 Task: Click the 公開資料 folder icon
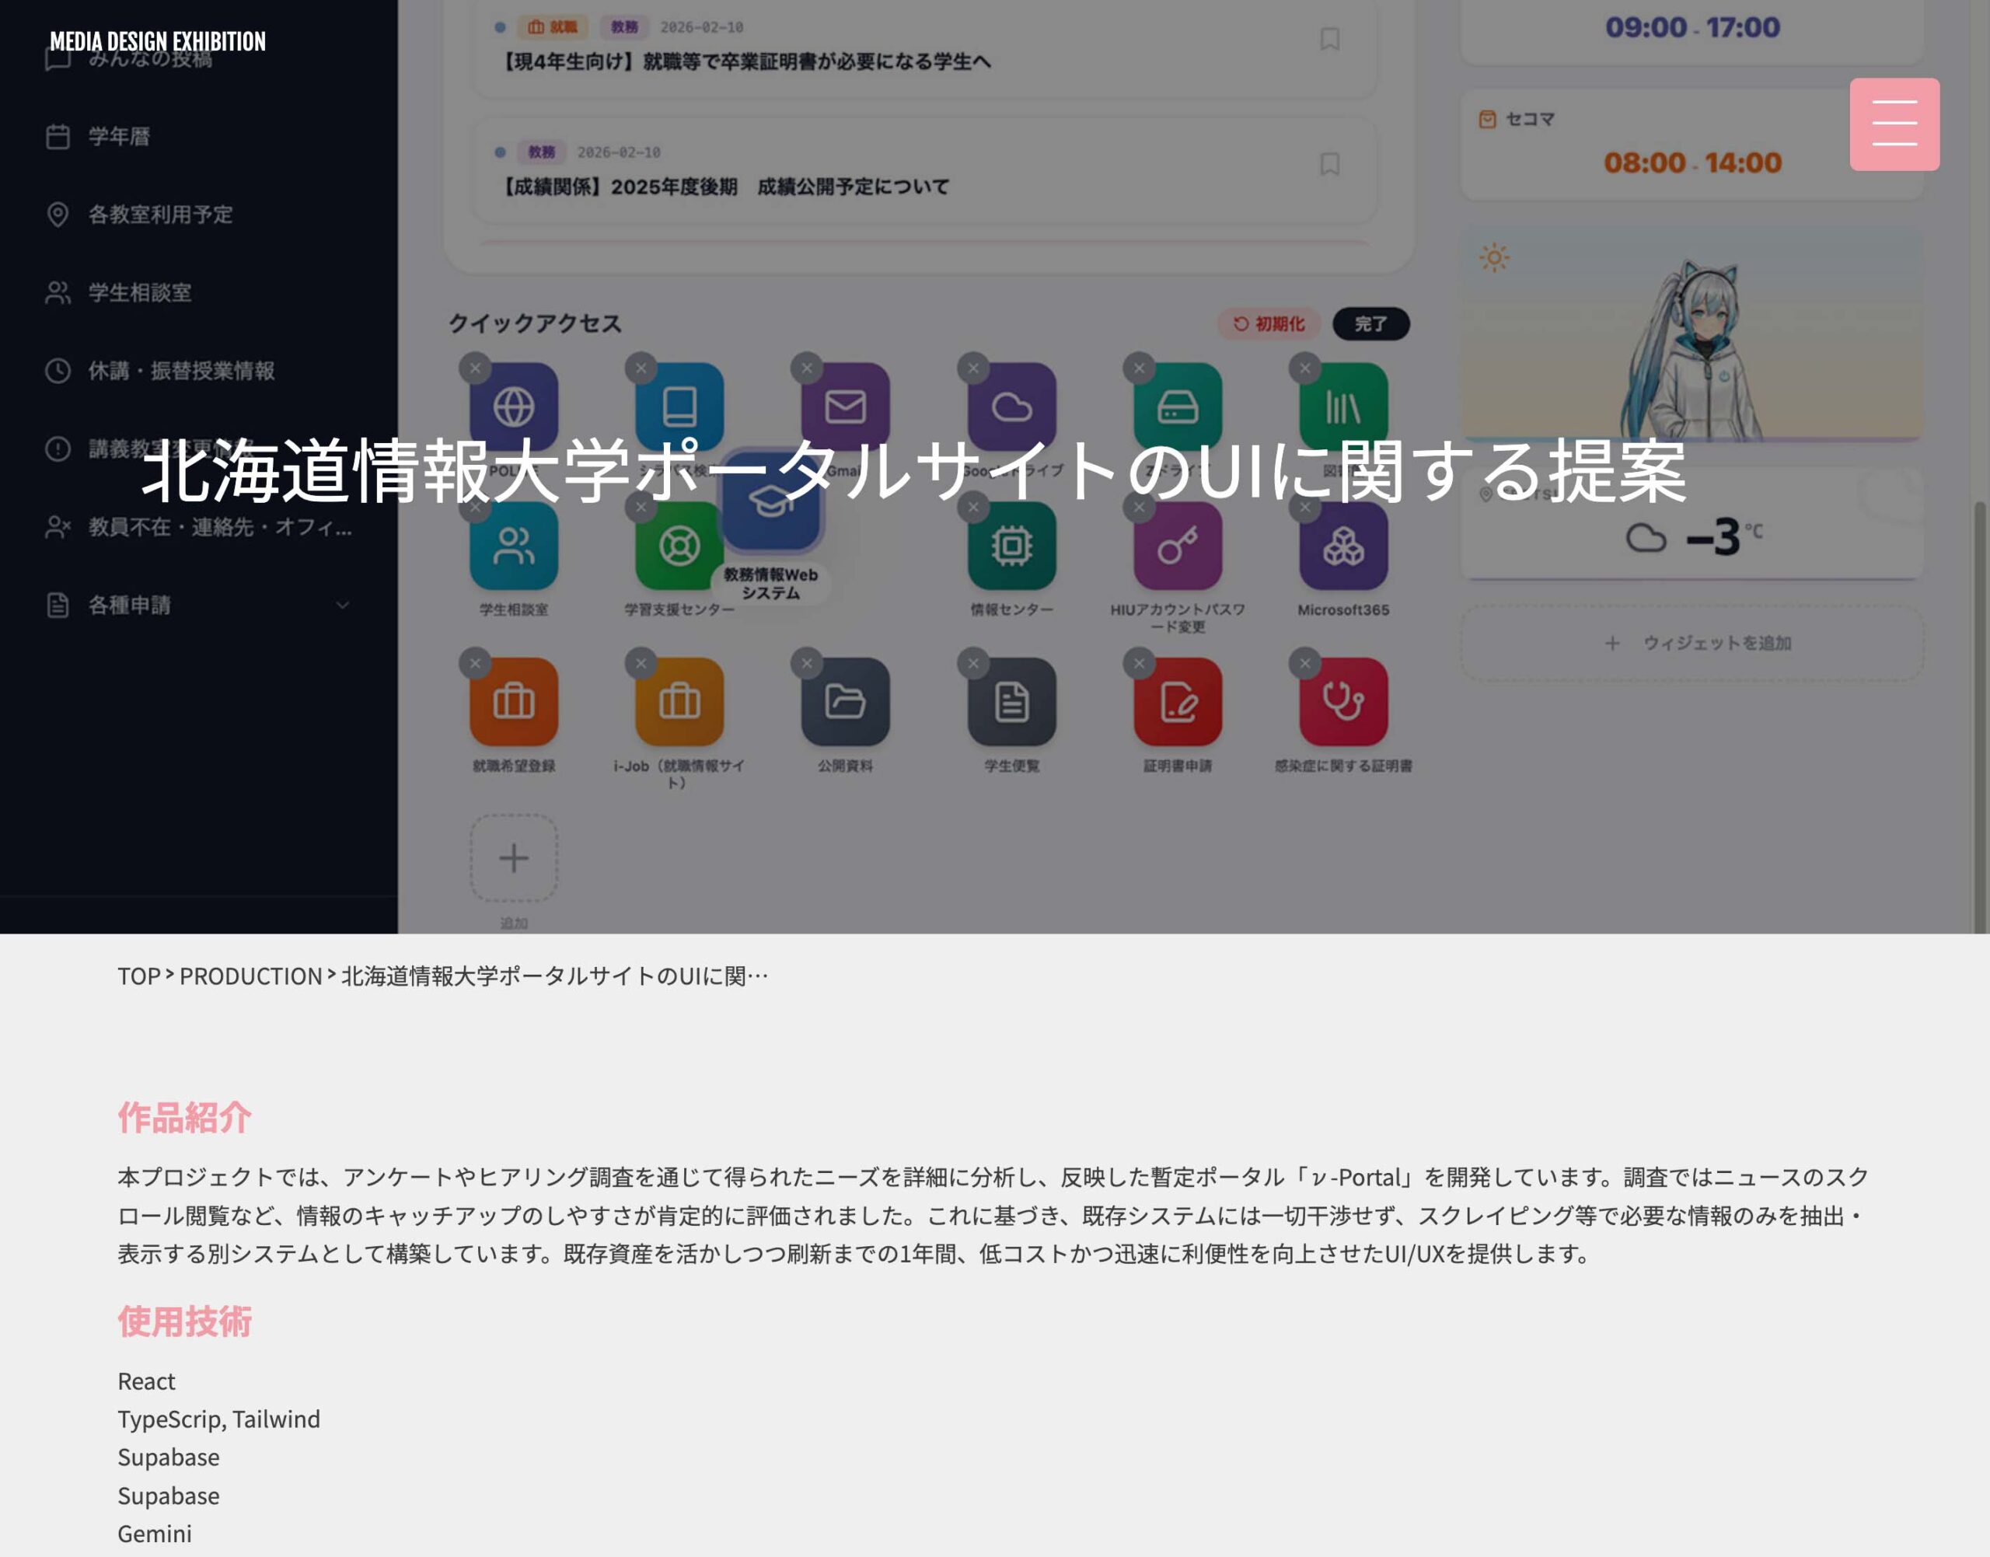(845, 701)
